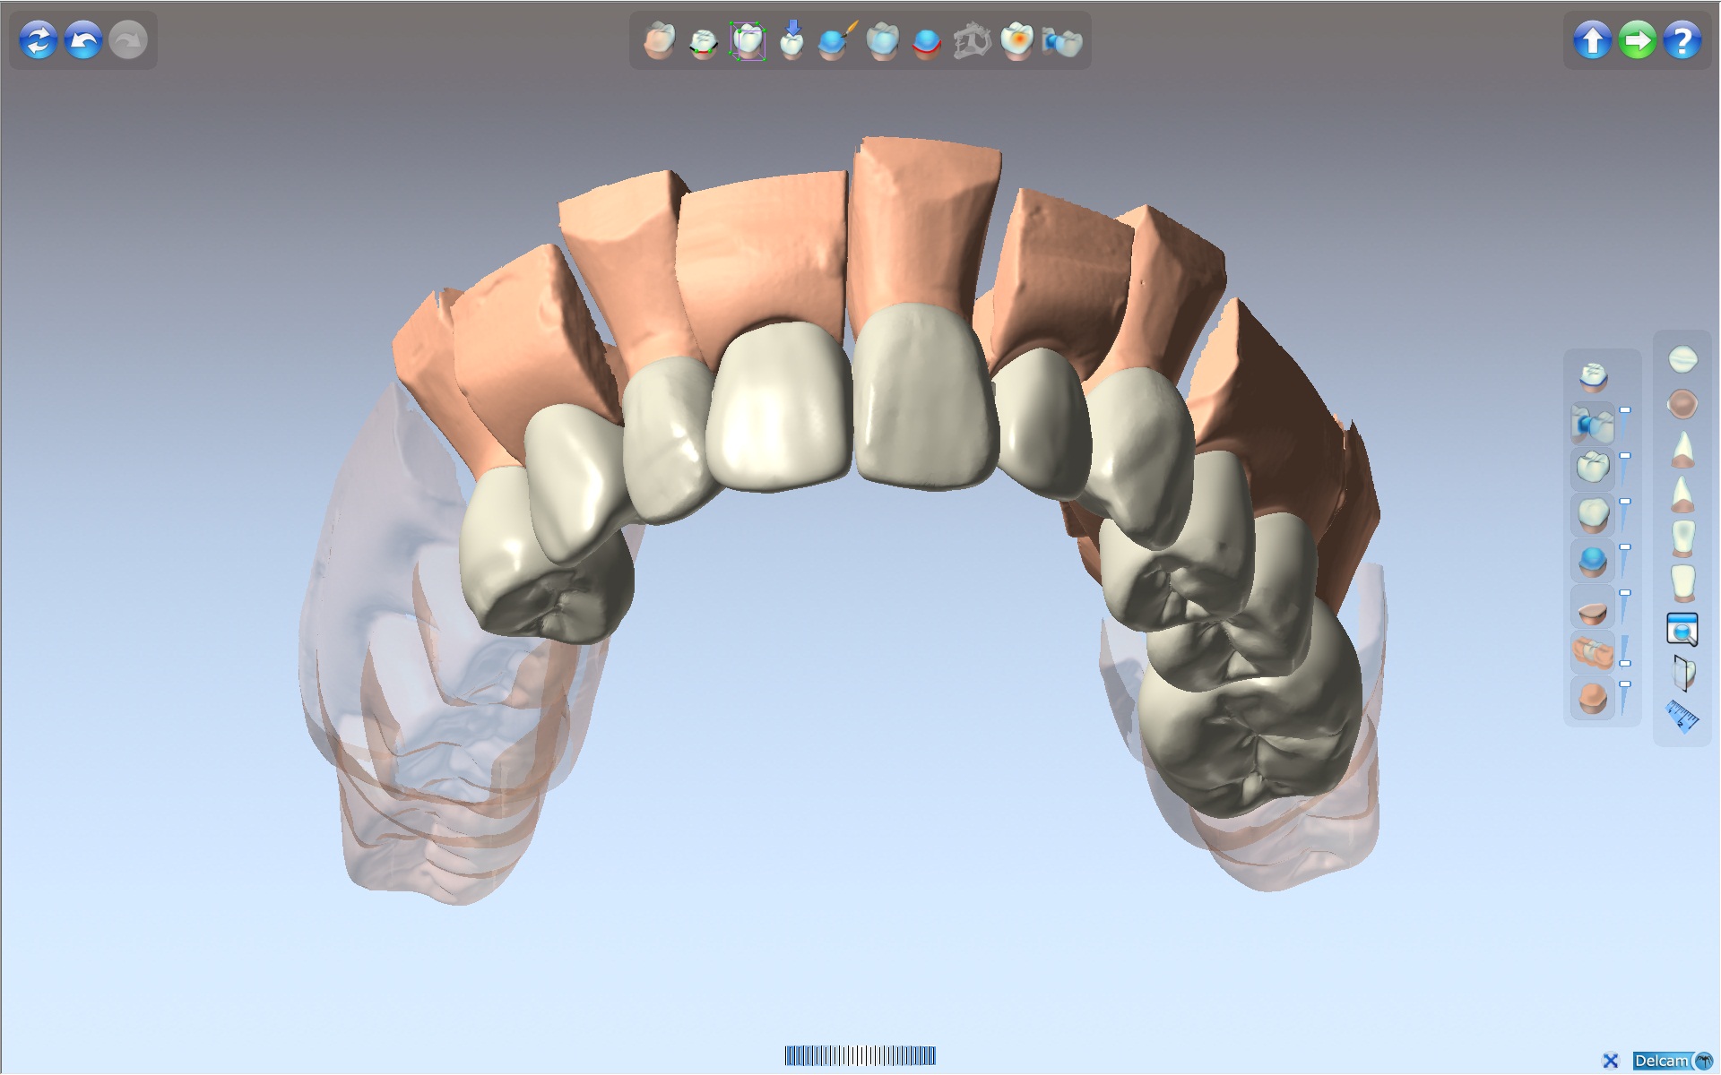Screen dimensions: 1721x1075
Task: Toggle the cross-section clipping plane view
Action: point(1682,673)
